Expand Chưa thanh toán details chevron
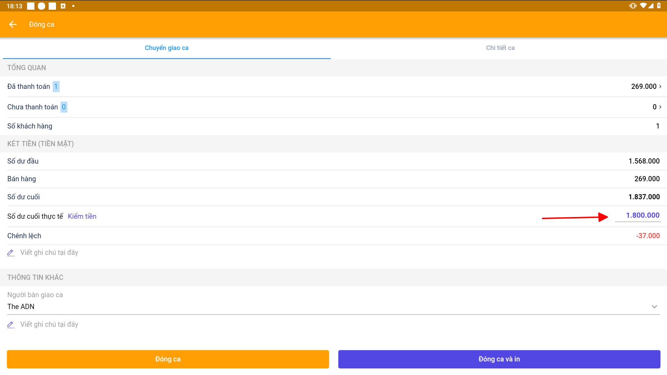 (660, 107)
